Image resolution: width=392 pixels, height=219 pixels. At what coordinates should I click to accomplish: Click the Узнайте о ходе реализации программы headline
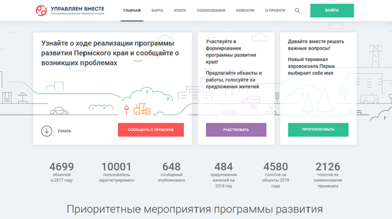tap(110, 53)
